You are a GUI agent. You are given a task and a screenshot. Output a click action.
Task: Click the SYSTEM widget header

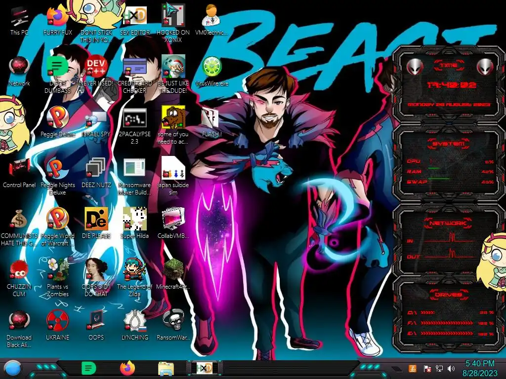pyautogui.click(x=449, y=144)
